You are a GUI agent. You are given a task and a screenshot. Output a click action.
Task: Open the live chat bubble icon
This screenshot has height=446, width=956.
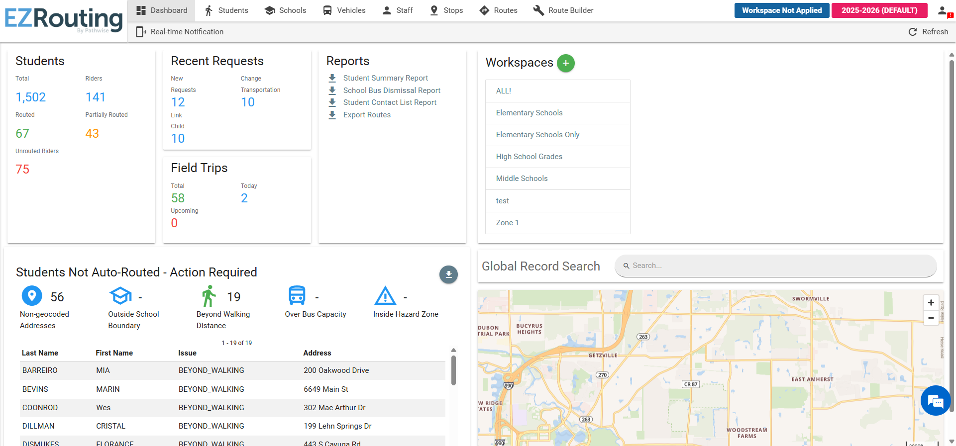(x=935, y=400)
